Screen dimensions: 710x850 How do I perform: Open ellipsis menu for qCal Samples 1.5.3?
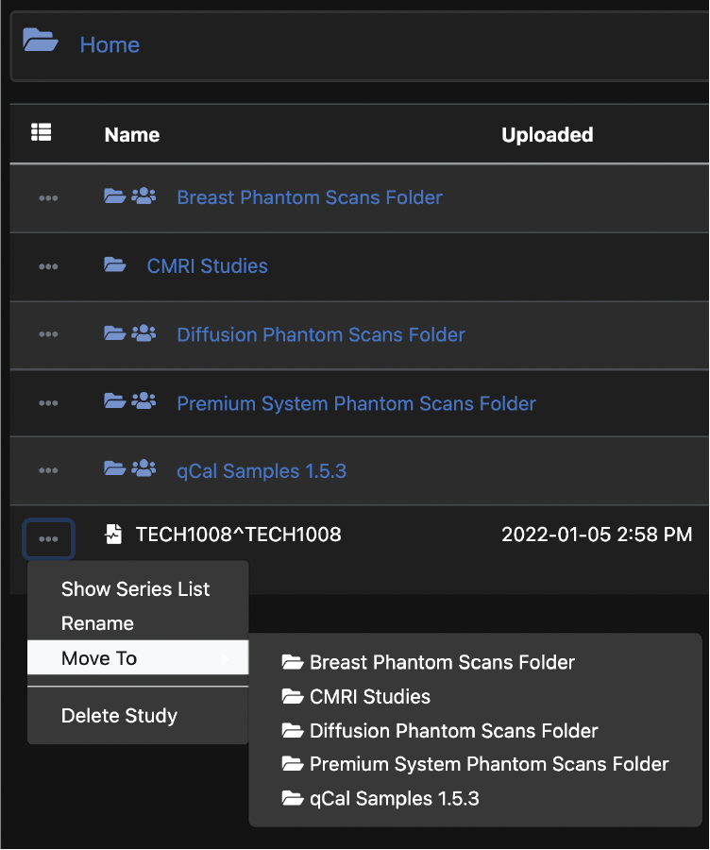tap(48, 471)
